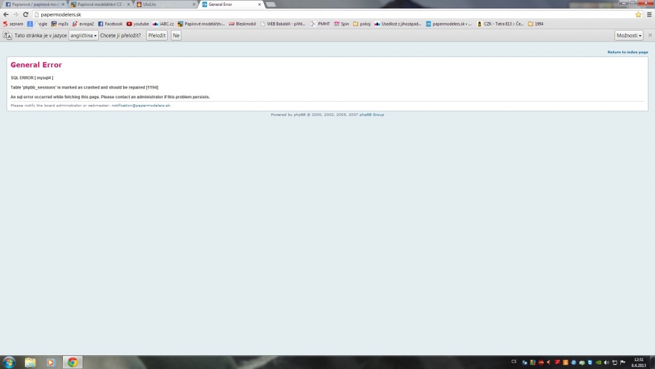The image size is (655, 369).
Task: Open the Usedlost z jihozápad... bookmark
Action: pos(398,24)
